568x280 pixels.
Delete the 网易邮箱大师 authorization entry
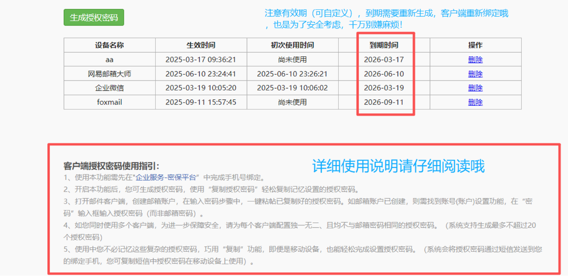click(475, 74)
